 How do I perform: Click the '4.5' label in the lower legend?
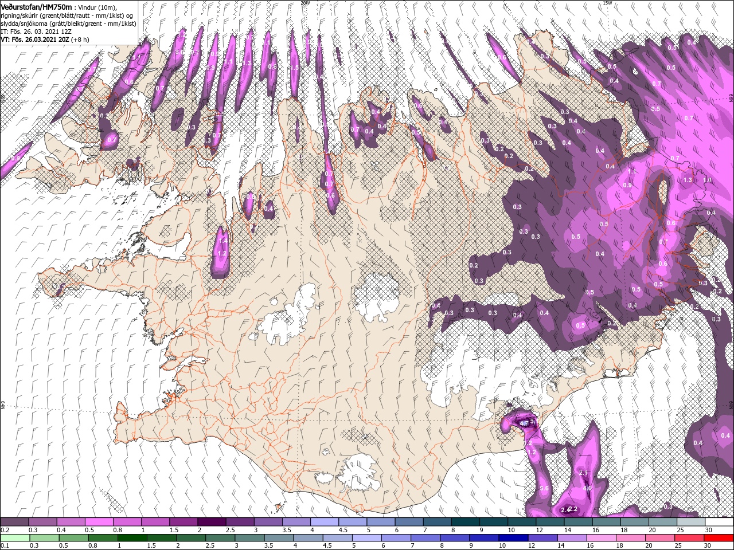click(x=326, y=545)
